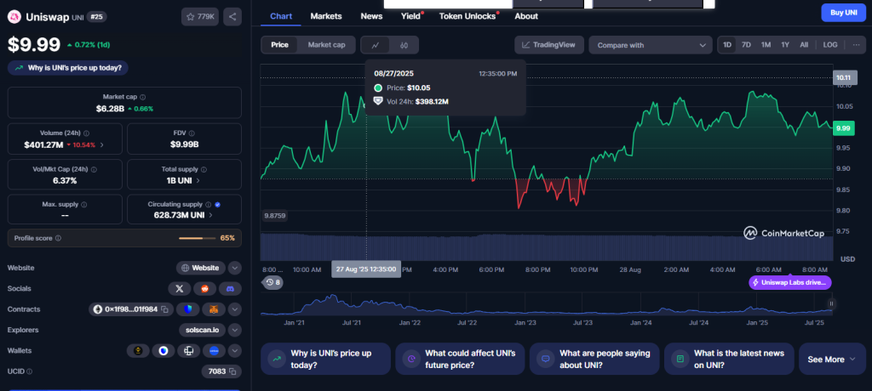Copy the UCID 7083 value
Viewport: 872px width, 391px height.
pyautogui.click(x=233, y=371)
